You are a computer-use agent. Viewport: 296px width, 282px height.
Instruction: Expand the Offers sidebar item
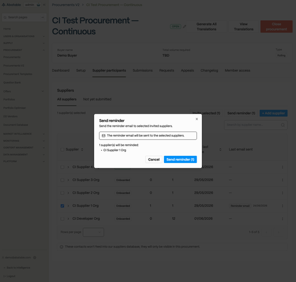[x=24, y=91]
